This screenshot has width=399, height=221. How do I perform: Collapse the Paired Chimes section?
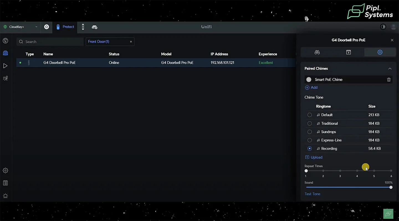[x=390, y=69]
